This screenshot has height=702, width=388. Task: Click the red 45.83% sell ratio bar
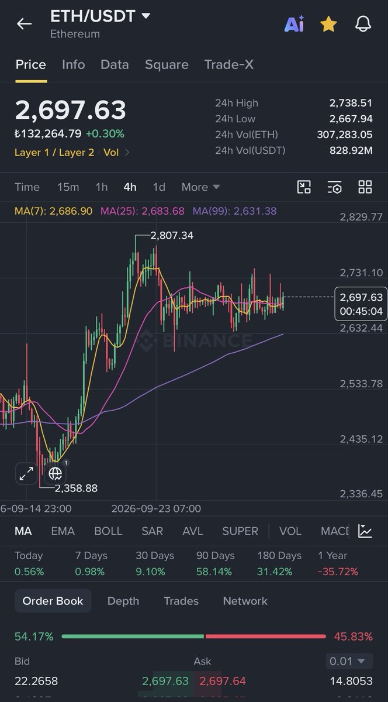pos(266,636)
